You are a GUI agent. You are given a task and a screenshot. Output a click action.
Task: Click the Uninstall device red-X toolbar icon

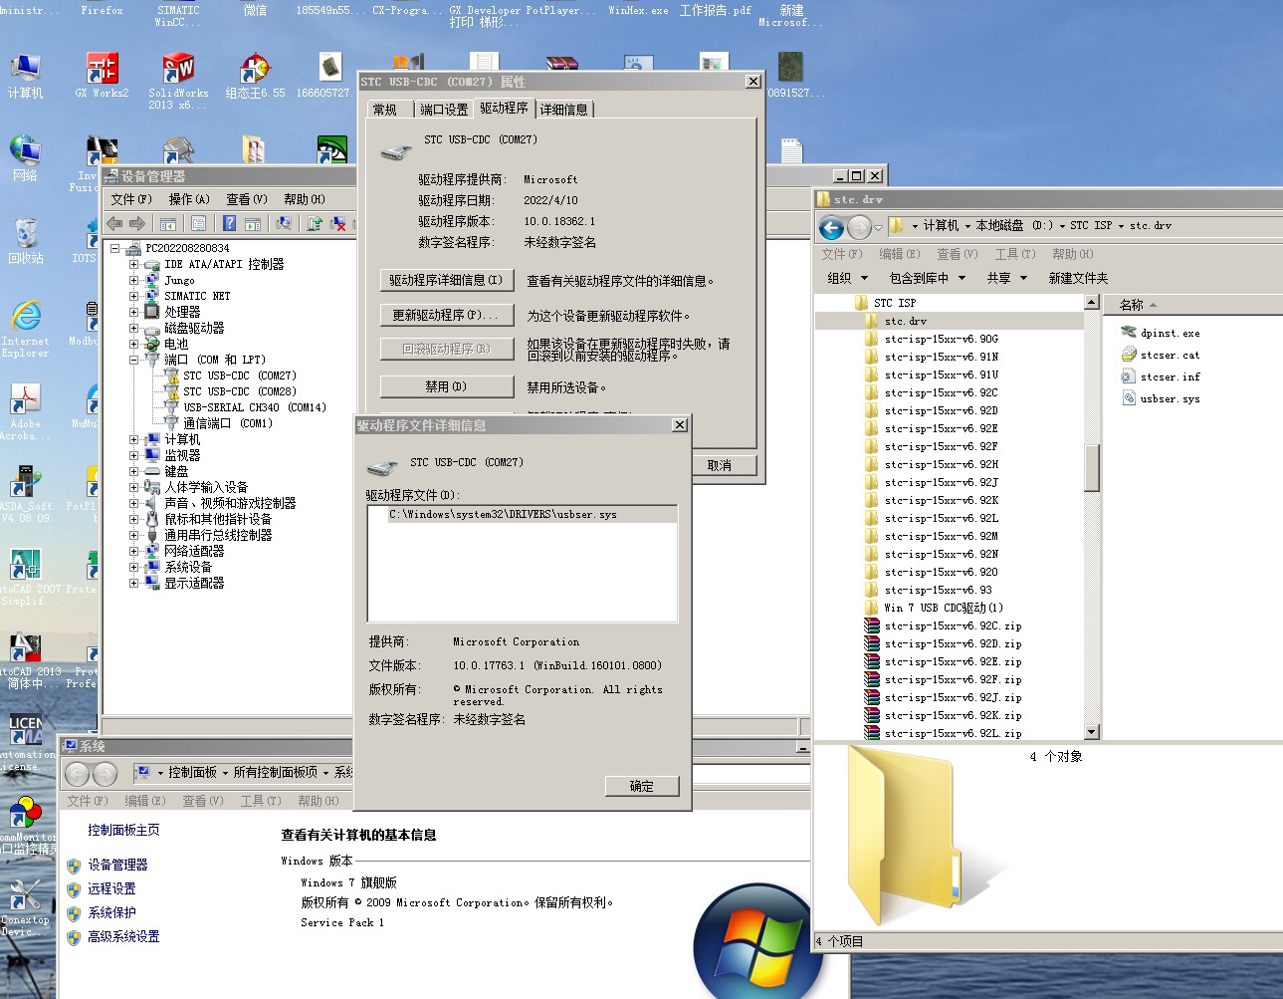pos(338,223)
